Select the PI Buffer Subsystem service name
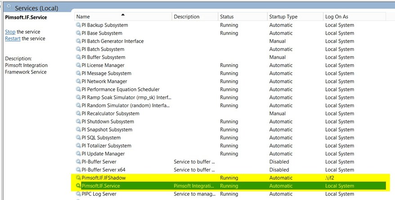 (103, 57)
